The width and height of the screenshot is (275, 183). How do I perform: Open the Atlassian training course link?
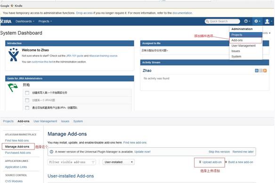(x=103, y=56)
